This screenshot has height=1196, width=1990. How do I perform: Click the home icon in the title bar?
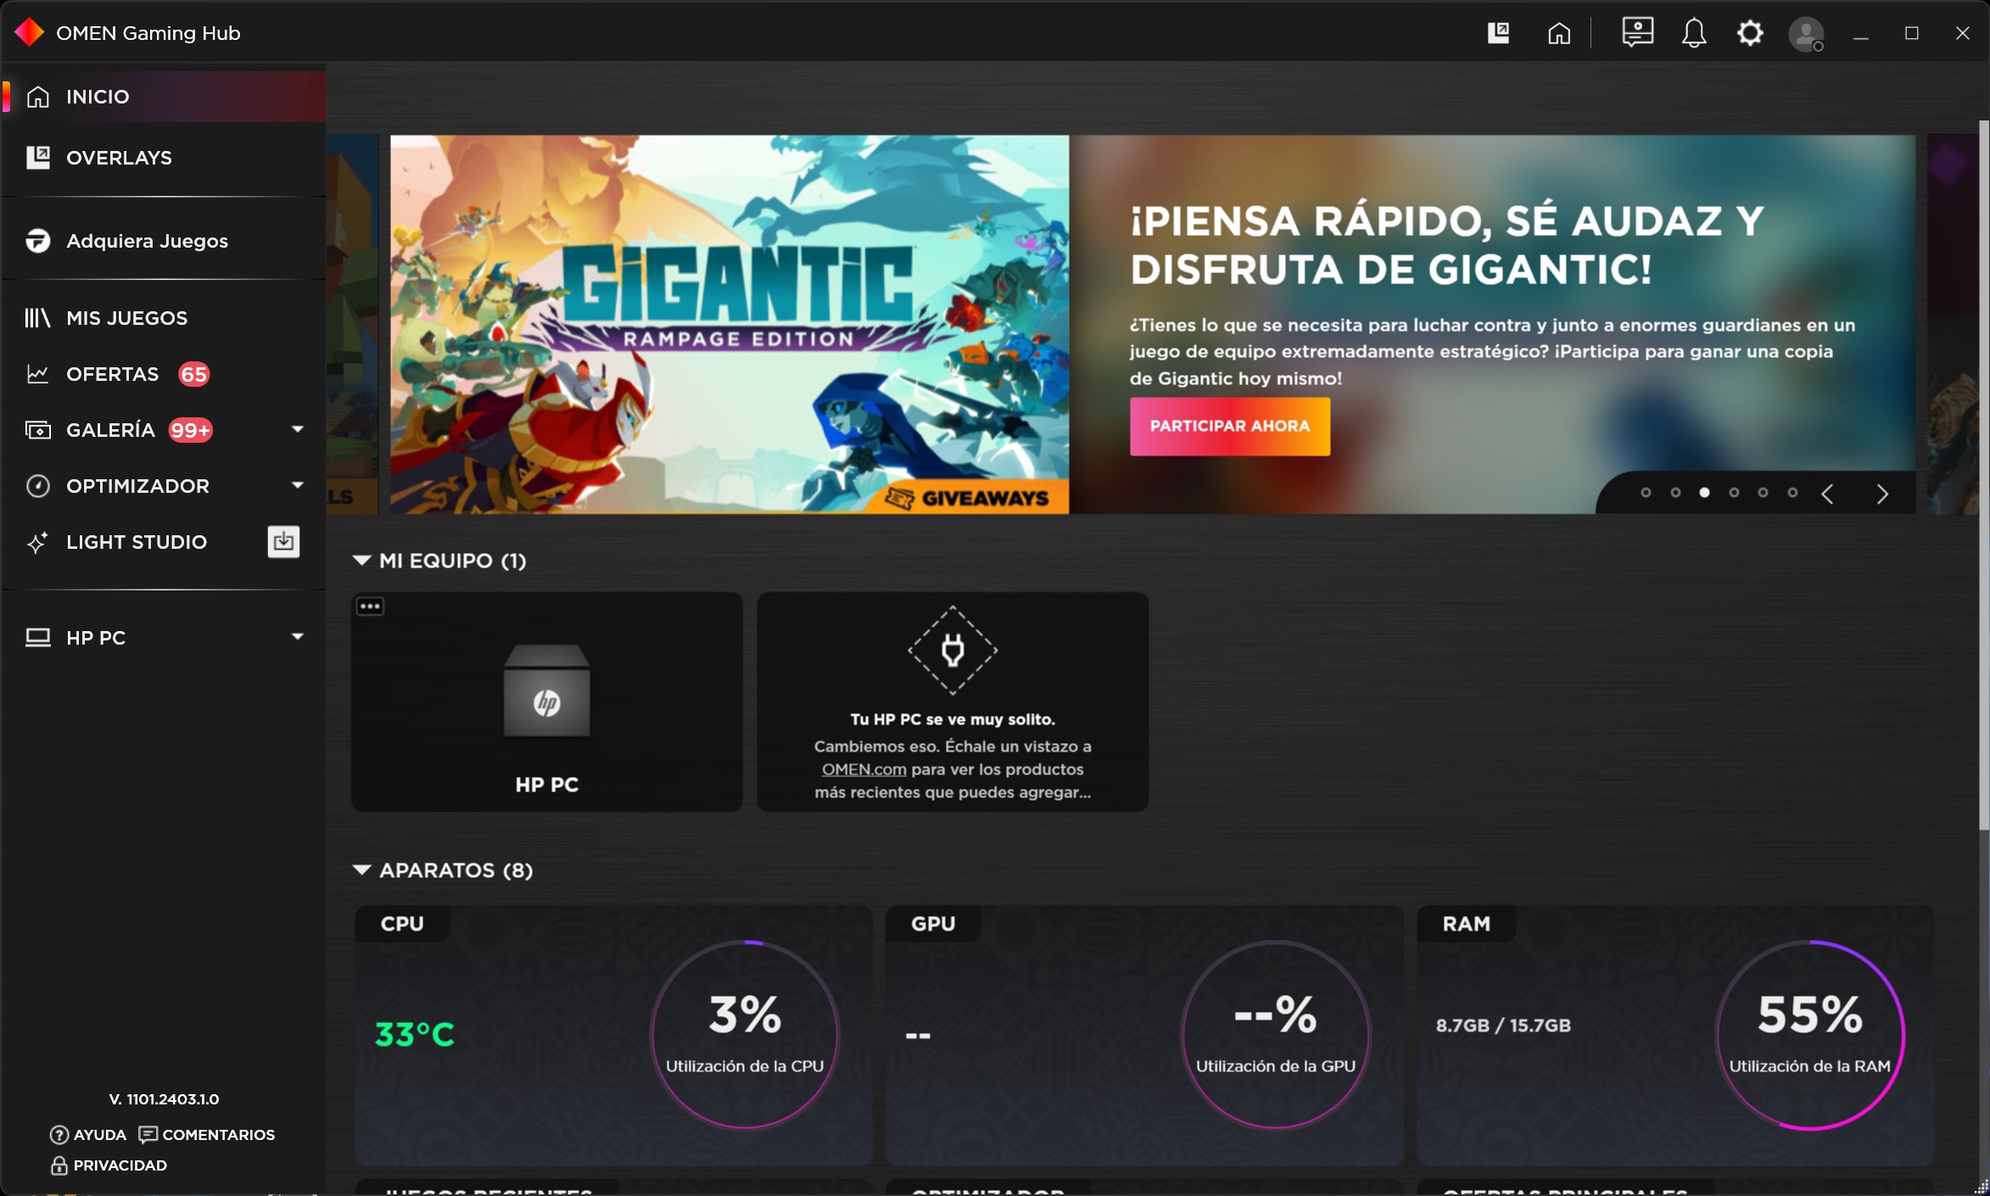(x=1558, y=33)
